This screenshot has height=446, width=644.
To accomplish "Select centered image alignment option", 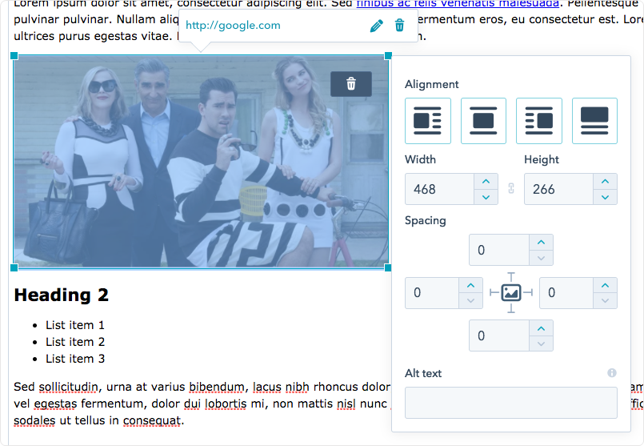I will 483,121.
